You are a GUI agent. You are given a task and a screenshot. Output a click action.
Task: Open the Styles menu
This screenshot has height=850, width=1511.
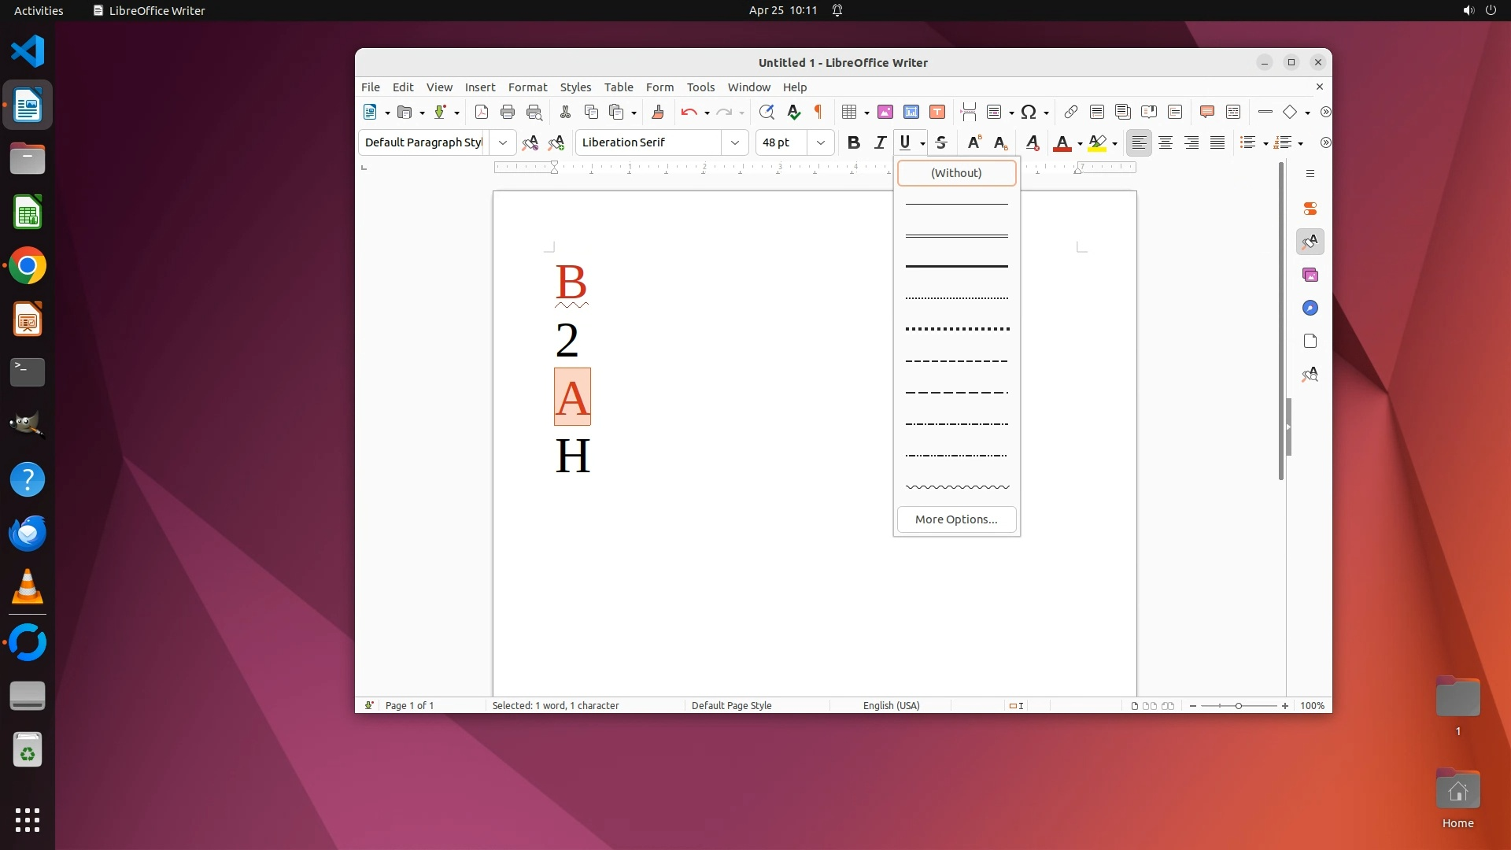[575, 87]
